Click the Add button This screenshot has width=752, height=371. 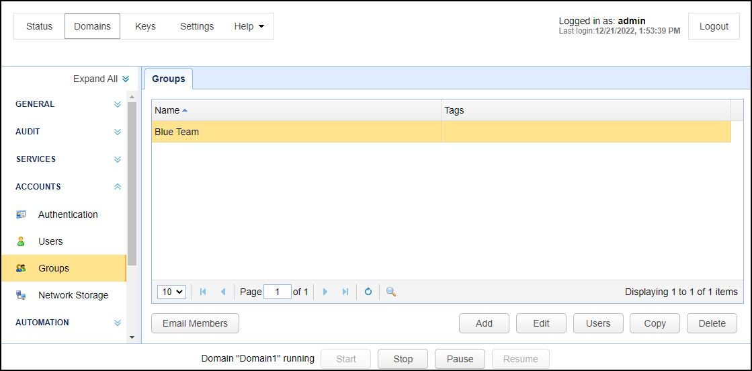[x=485, y=323]
